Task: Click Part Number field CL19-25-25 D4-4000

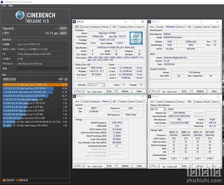Action: tap(179, 123)
